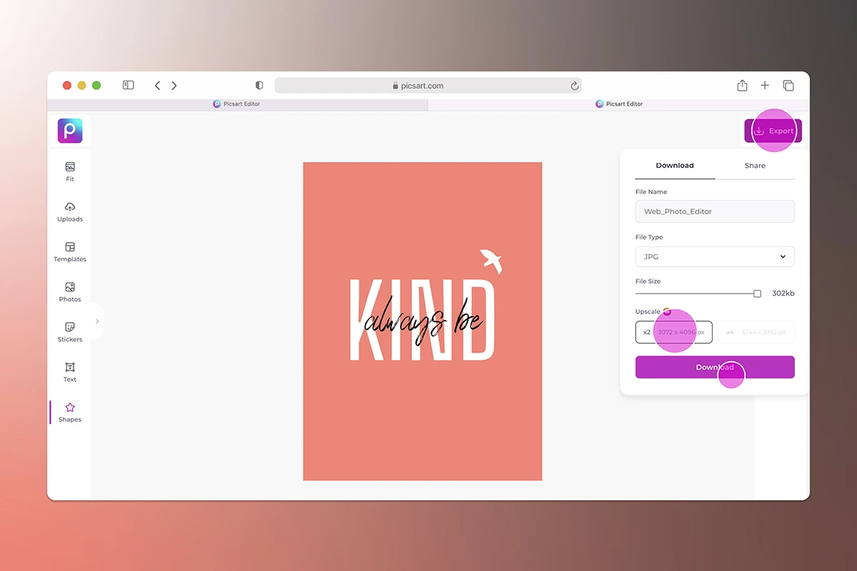Open the Shapes panel

69,411
